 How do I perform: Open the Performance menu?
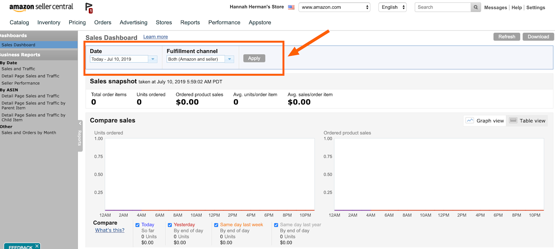pyautogui.click(x=224, y=23)
